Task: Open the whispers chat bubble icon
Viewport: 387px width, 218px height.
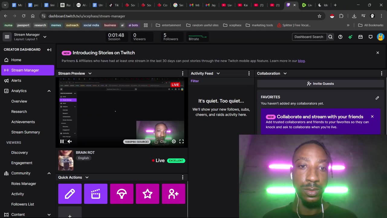Action: pos(370,37)
